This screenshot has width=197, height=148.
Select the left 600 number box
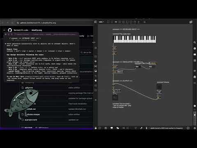click(137, 67)
